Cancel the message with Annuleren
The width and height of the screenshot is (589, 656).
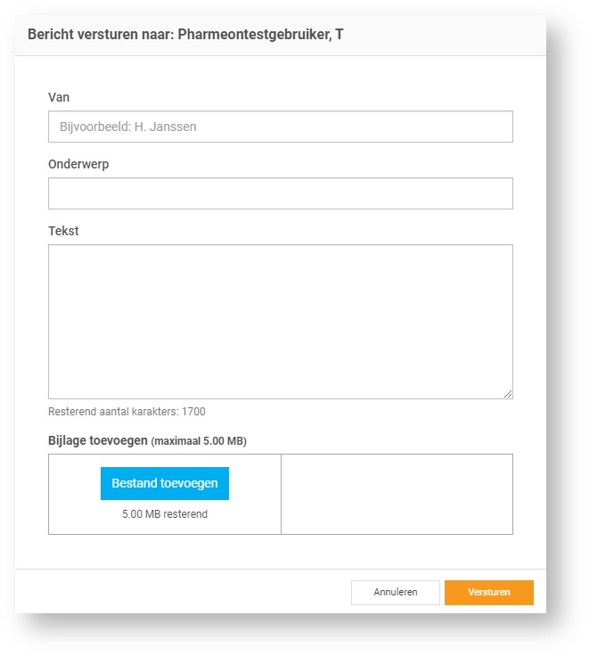click(395, 593)
